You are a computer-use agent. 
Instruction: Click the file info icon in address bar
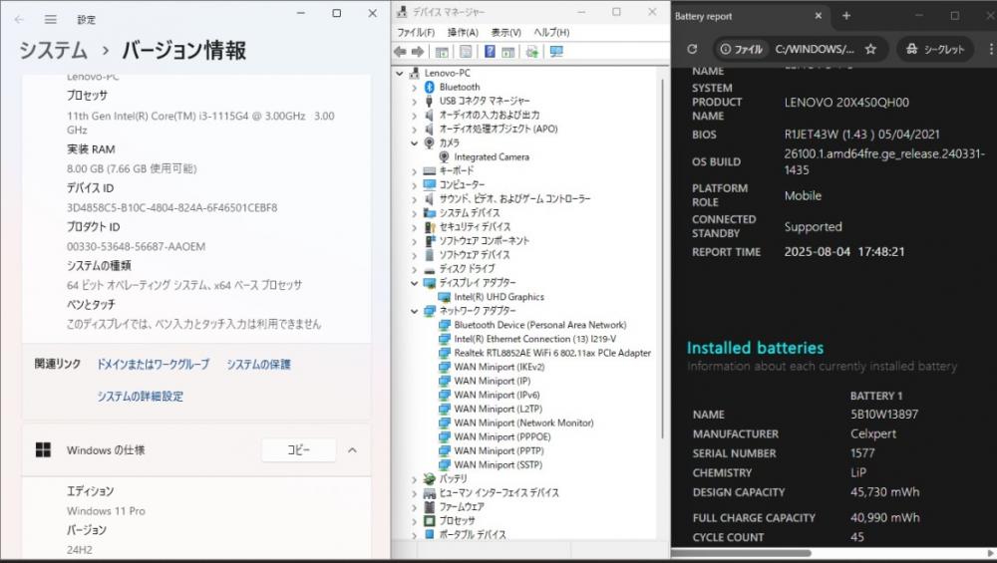pyautogui.click(x=725, y=49)
